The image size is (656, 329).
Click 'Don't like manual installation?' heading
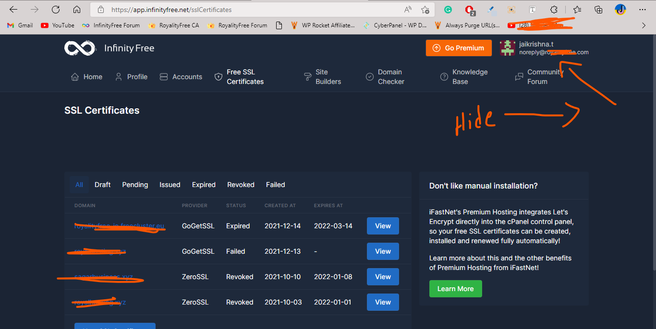tap(484, 186)
